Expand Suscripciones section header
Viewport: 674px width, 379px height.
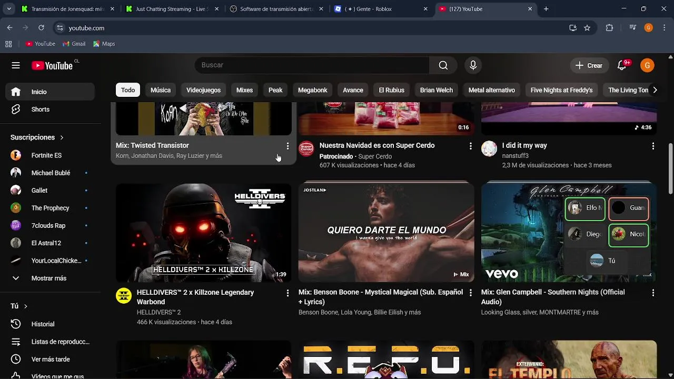(x=37, y=137)
